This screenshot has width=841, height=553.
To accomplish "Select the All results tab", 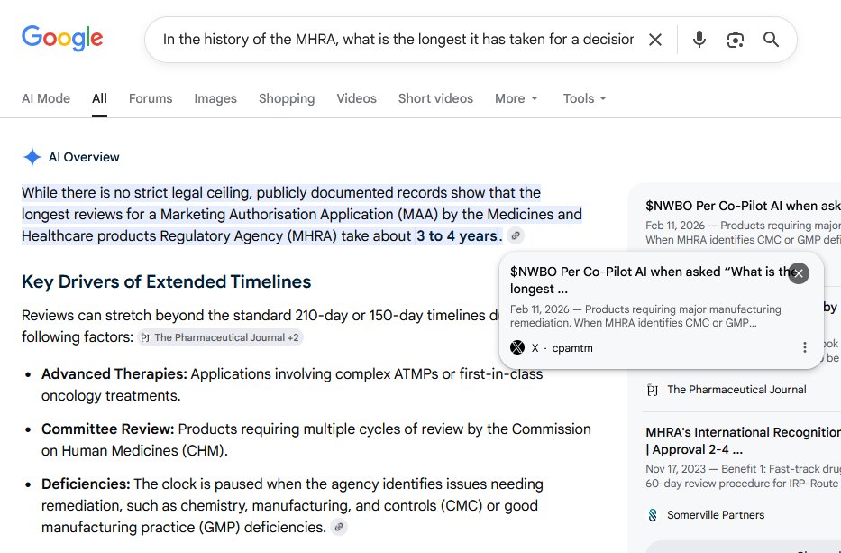I will [x=99, y=98].
